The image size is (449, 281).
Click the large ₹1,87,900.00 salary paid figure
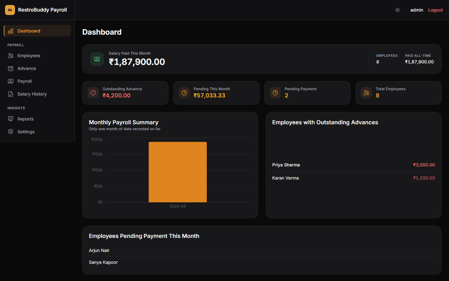[x=137, y=62]
